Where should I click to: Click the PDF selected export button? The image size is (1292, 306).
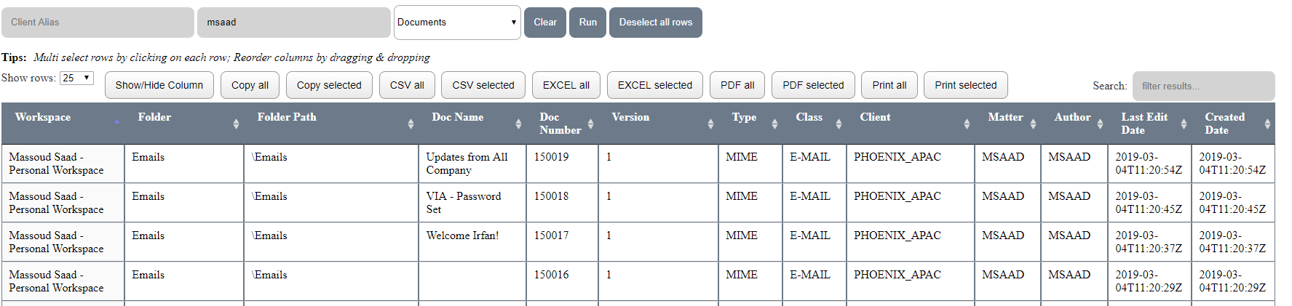[813, 85]
